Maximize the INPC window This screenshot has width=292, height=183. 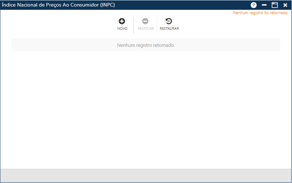pos(275,5)
